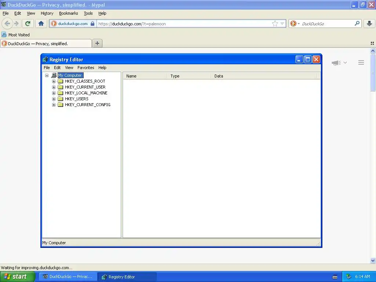This screenshot has height=282, width=376.
Task: Collapse the My Computer tree node
Action: click(x=47, y=75)
